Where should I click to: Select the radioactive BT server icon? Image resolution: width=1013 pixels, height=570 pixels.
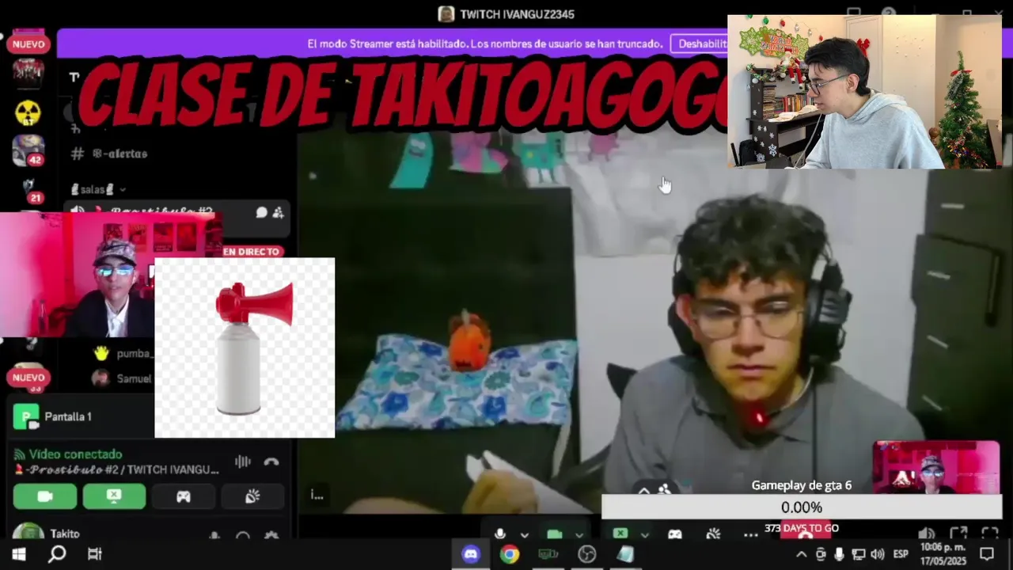pos(28,112)
